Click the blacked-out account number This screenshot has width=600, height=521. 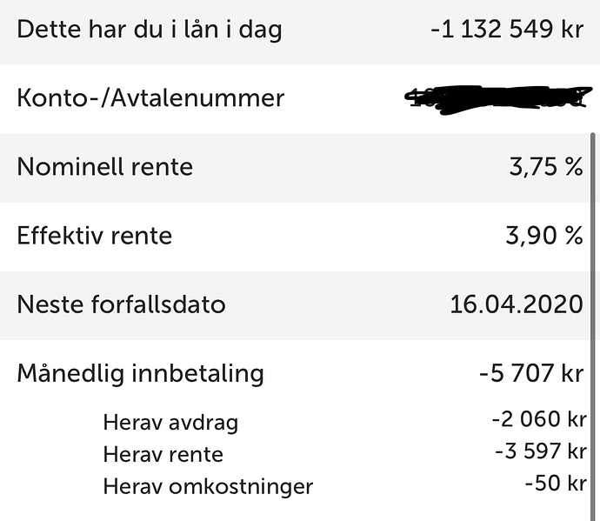tap(498, 100)
